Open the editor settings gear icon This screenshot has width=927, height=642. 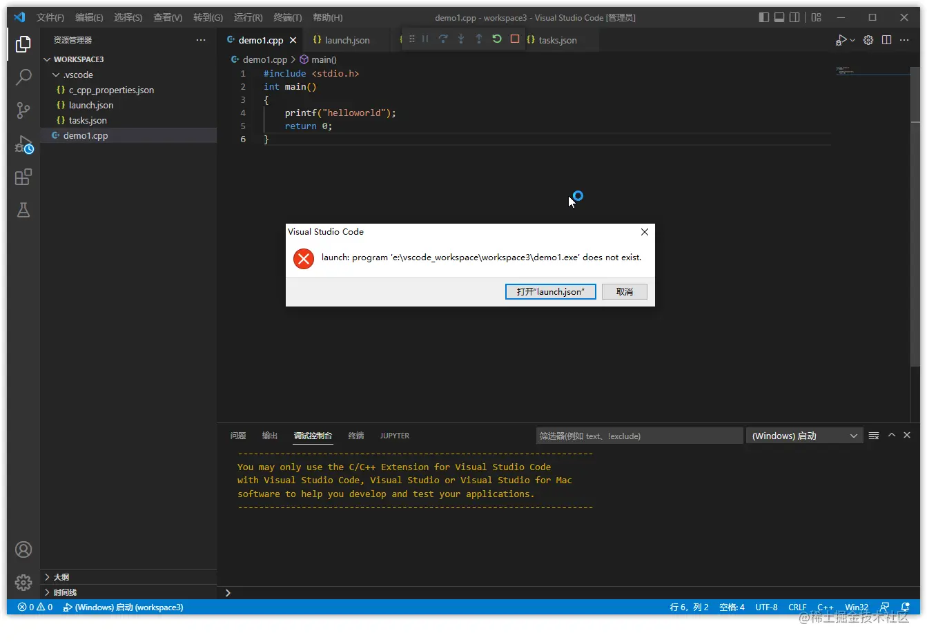[x=868, y=40]
